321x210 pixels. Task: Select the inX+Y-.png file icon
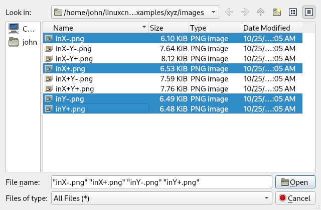coord(49,78)
